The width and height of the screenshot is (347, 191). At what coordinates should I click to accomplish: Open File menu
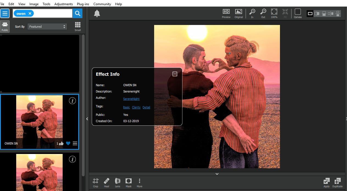[2, 4]
